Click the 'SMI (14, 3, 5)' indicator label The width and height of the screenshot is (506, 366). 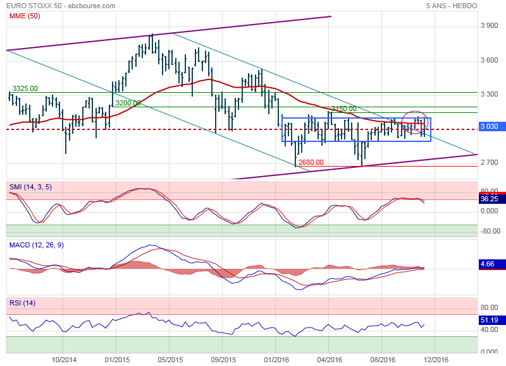point(30,187)
